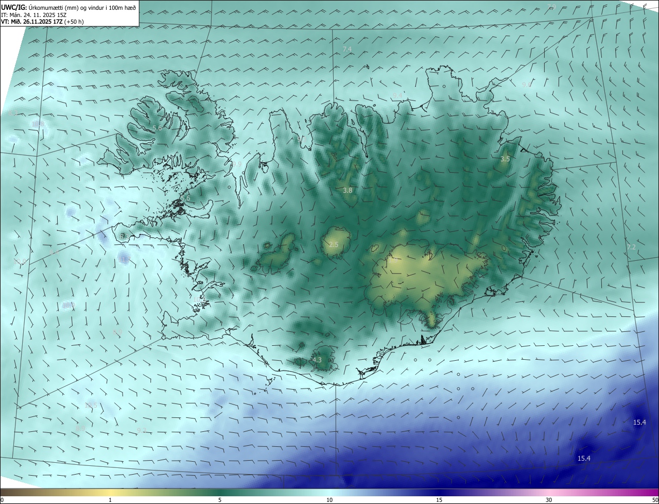Click the 9.4 value near the north coast
Viewport: 659px width, 504px height.
coord(397,95)
